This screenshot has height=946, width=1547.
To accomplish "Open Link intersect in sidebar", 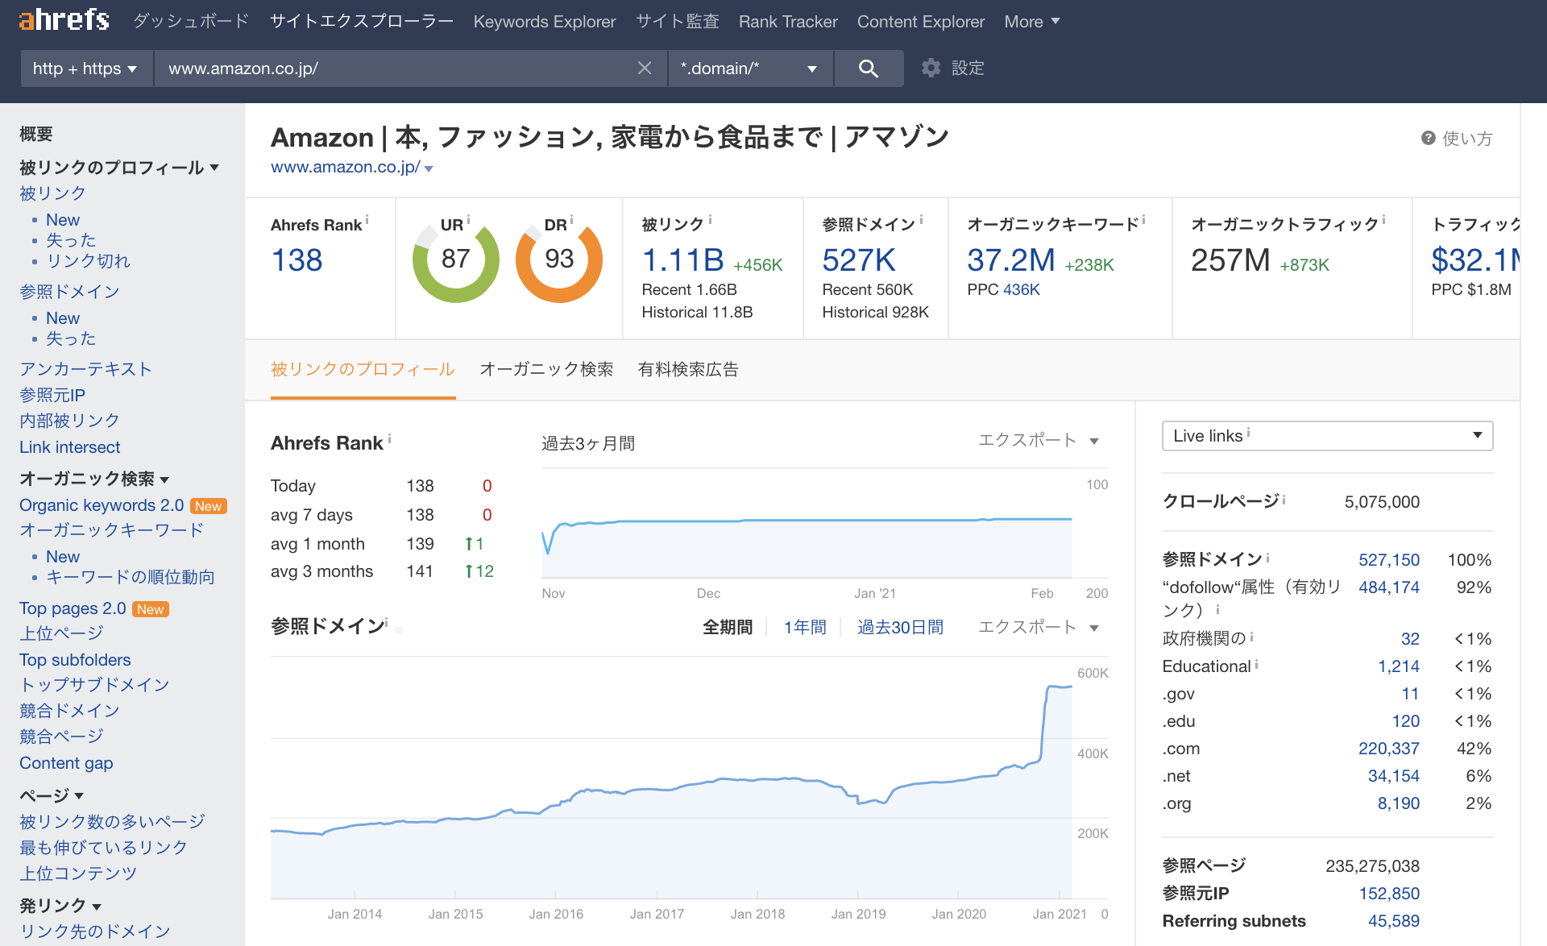I will [x=69, y=447].
